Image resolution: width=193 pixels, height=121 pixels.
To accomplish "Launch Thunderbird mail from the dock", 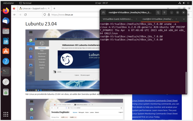I will click(6, 21).
